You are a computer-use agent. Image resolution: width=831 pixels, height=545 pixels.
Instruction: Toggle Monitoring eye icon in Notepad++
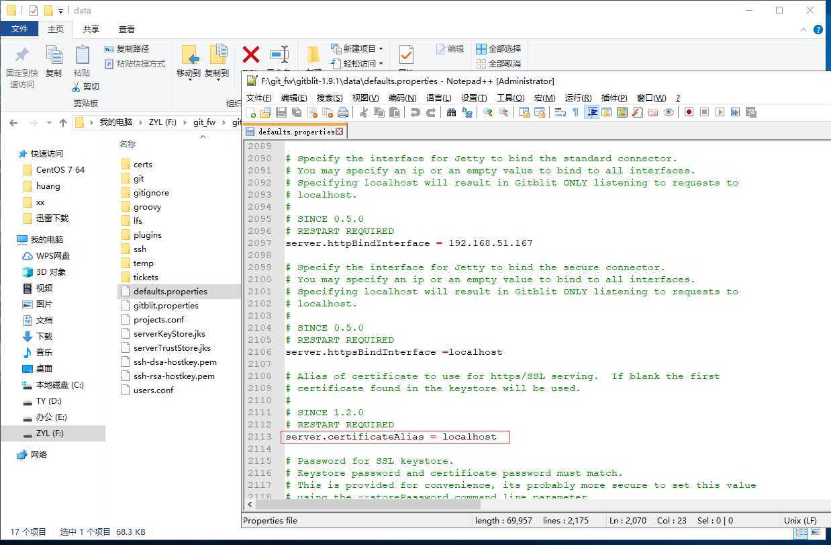click(669, 112)
